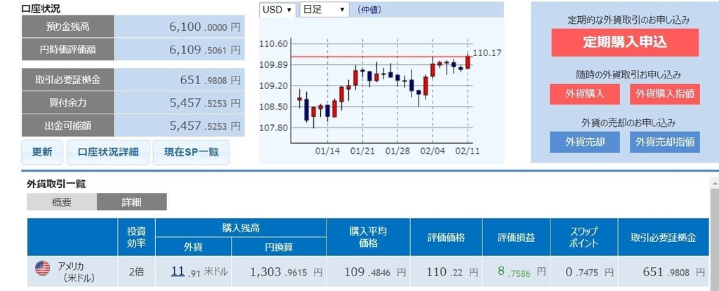This screenshot has height=291, width=719.
Task: Click the 外貨売却指値 button
Action: [665, 142]
